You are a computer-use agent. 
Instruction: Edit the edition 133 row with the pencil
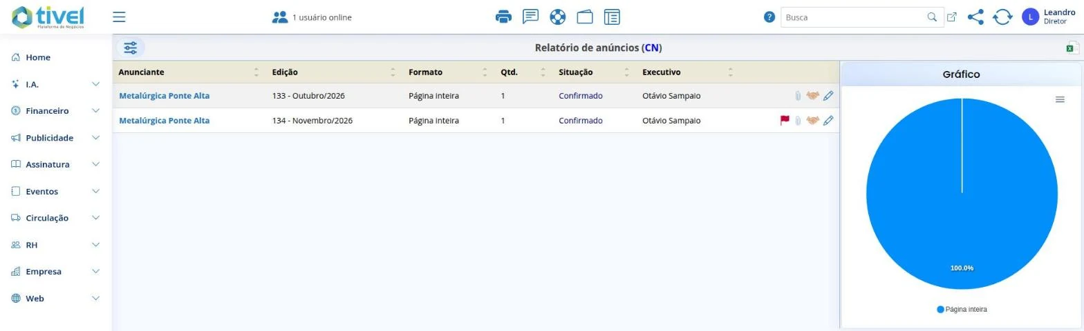click(828, 96)
